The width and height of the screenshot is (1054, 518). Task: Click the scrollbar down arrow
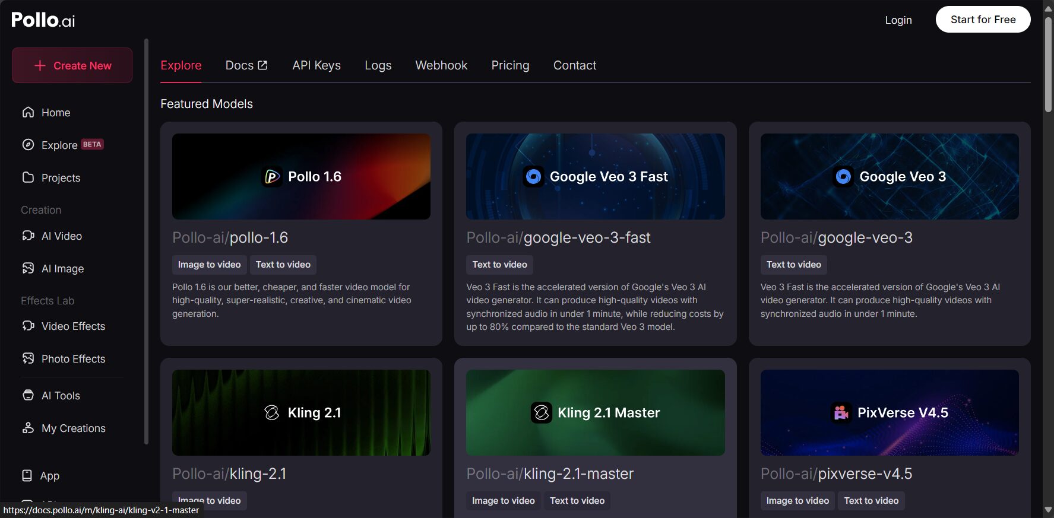1048,510
